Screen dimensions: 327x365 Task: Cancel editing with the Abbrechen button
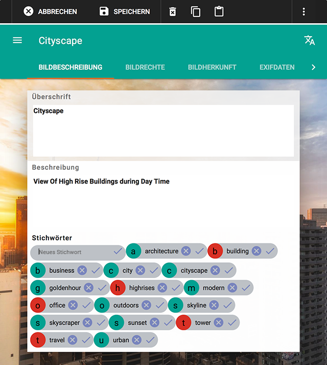(x=50, y=11)
